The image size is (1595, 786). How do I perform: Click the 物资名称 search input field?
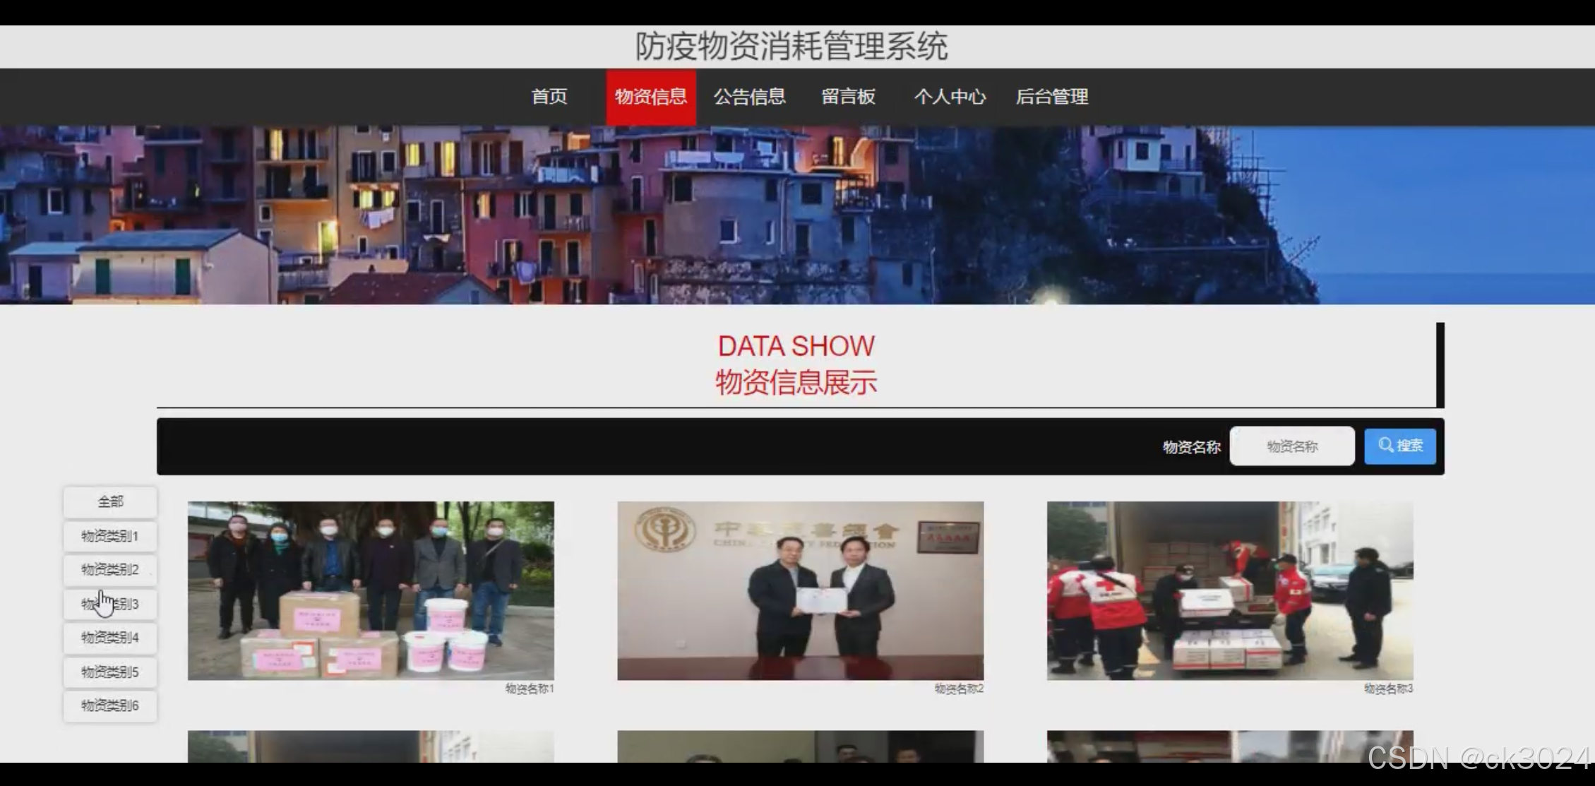tap(1291, 445)
